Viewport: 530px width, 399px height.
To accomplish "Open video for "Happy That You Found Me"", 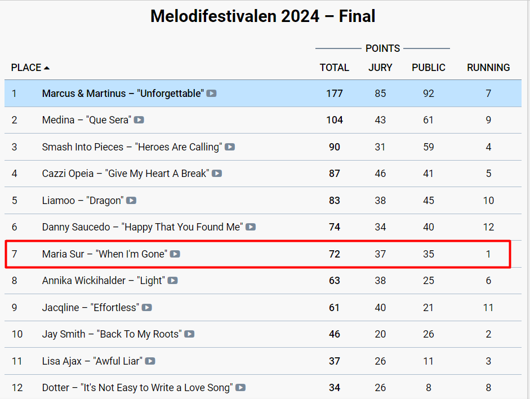I will [x=251, y=227].
